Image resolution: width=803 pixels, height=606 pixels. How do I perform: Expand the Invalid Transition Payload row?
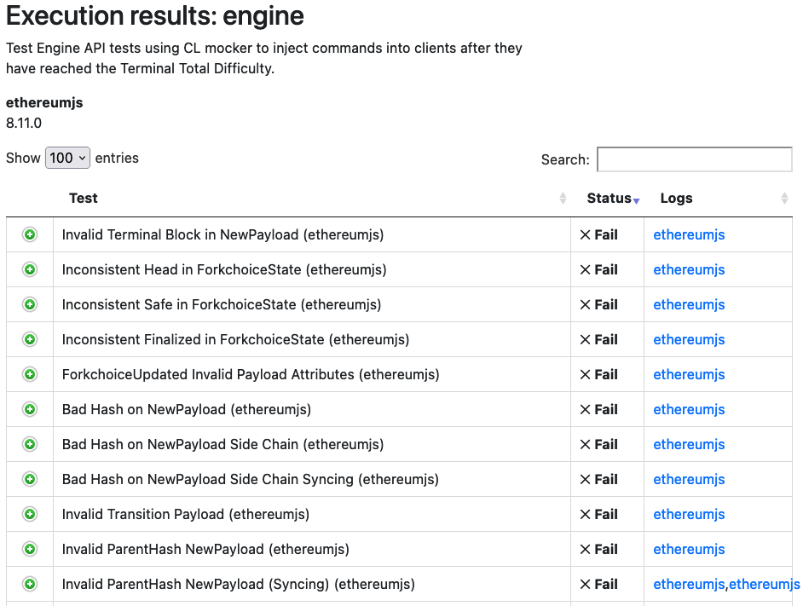pyautogui.click(x=30, y=514)
